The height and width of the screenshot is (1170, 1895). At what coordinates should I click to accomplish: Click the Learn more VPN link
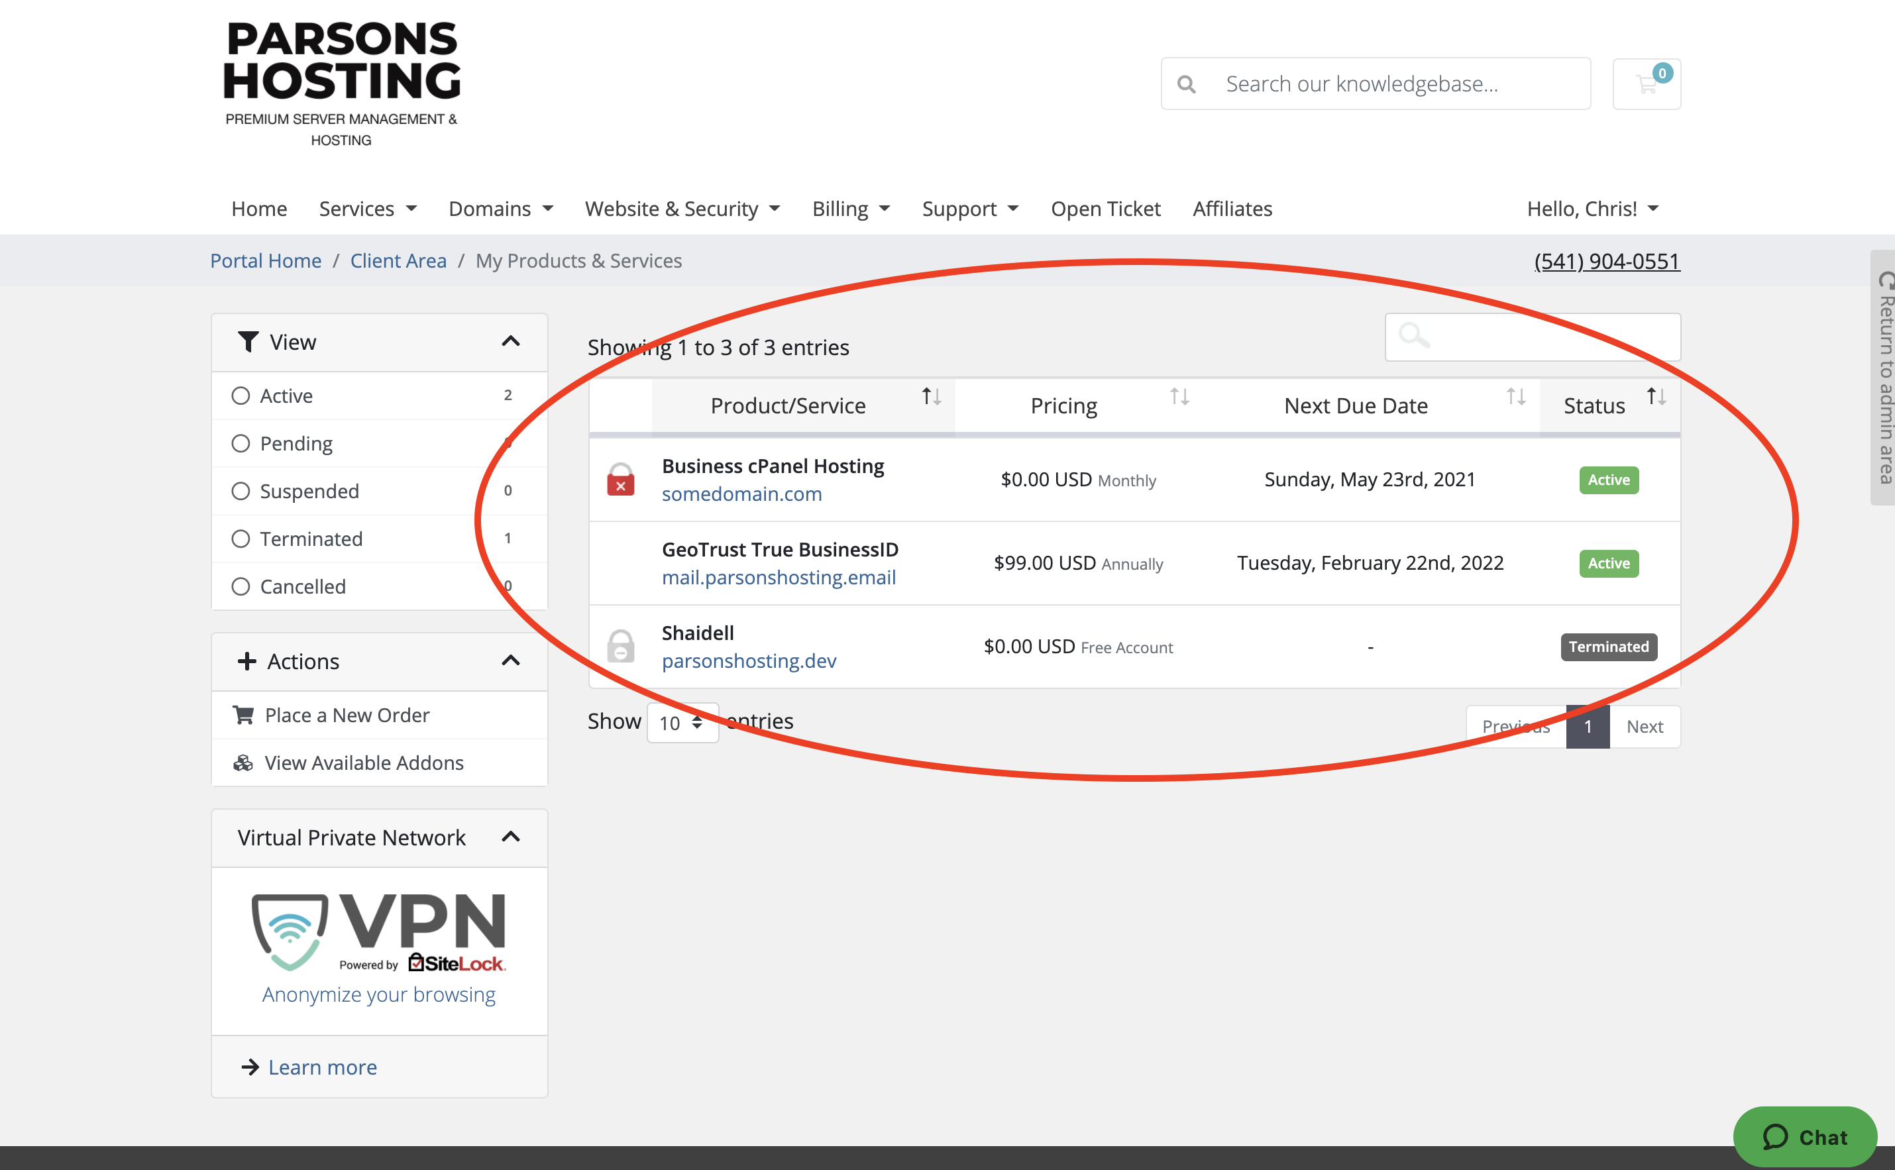322,1067
